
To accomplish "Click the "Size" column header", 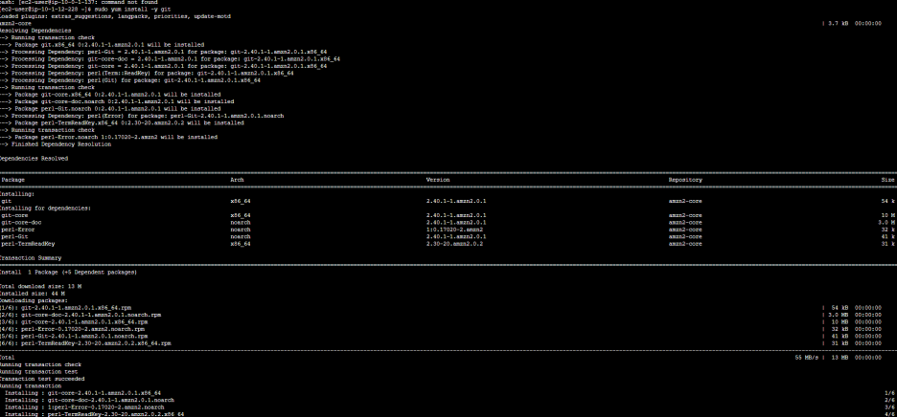I will [887, 180].
